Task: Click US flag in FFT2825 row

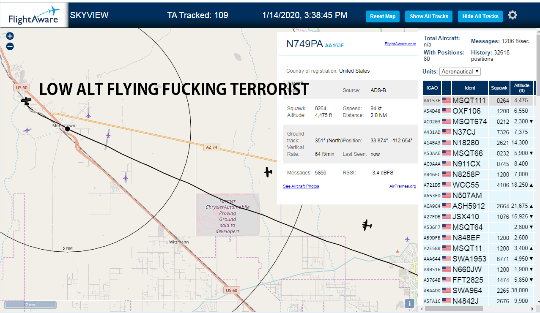Action: (446, 280)
